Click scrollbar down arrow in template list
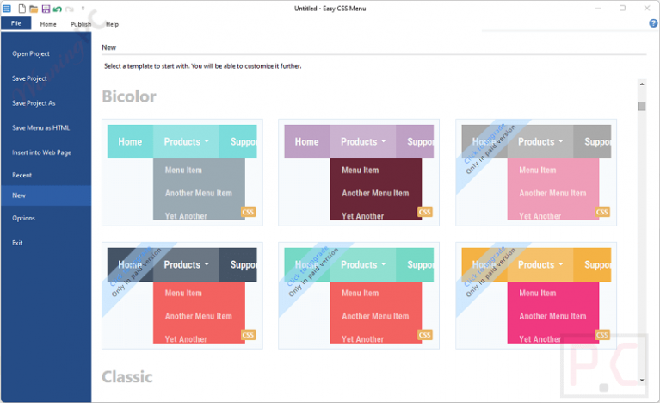The height and width of the screenshot is (403, 660). click(x=642, y=381)
